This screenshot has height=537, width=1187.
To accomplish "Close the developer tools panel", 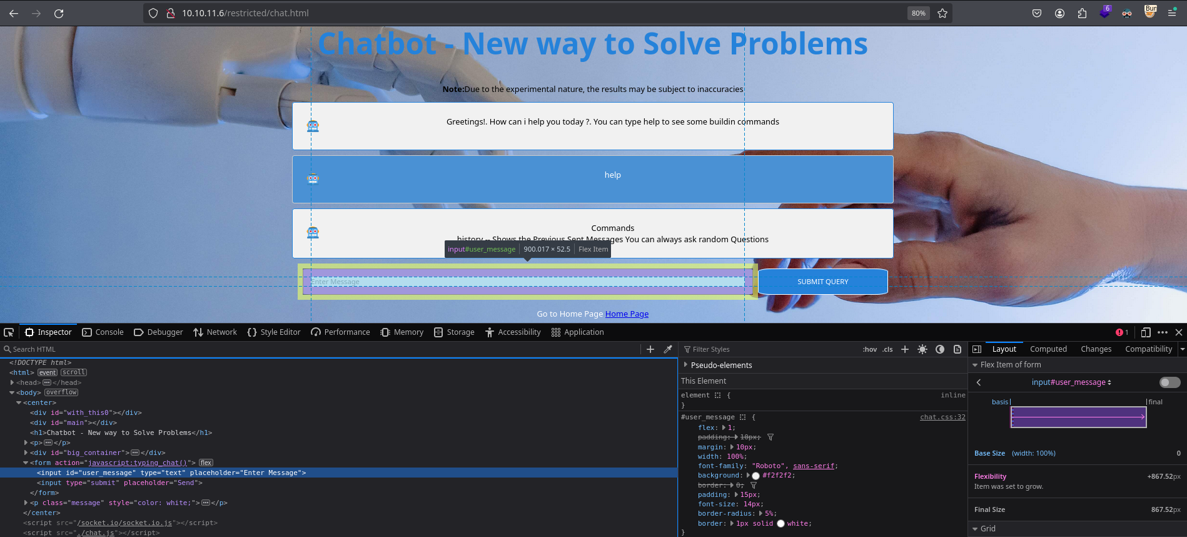I will coord(1179,332).
